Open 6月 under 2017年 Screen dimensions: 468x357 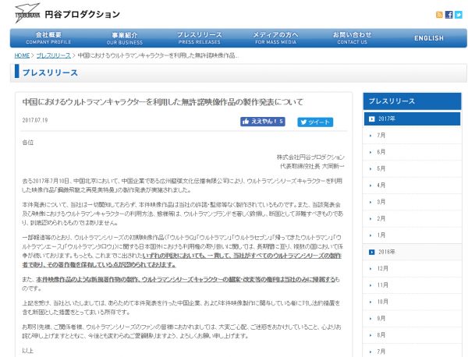click(412, 152)
